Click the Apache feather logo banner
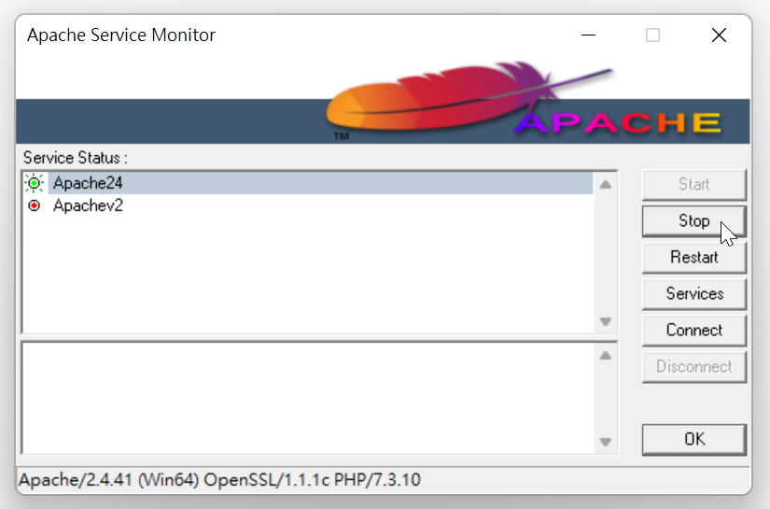The height and width of the screenshot is (509, 770). (383, 102)
